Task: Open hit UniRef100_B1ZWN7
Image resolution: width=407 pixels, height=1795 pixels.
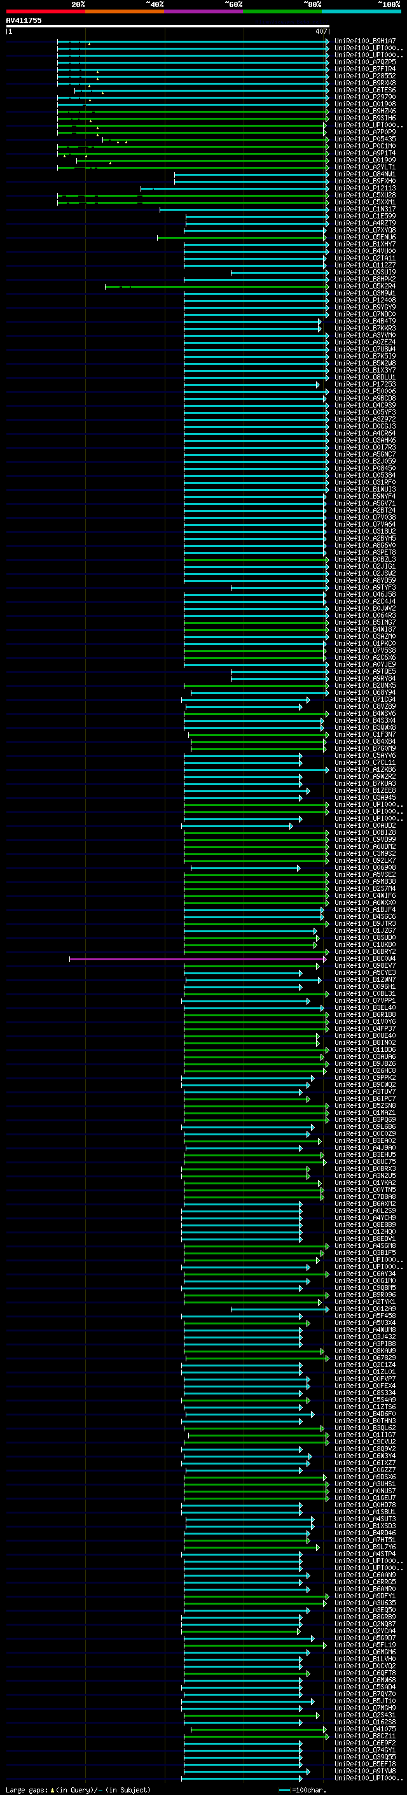Action: coord(365,980)
